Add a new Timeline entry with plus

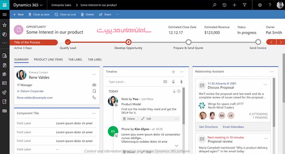[173, 72]
